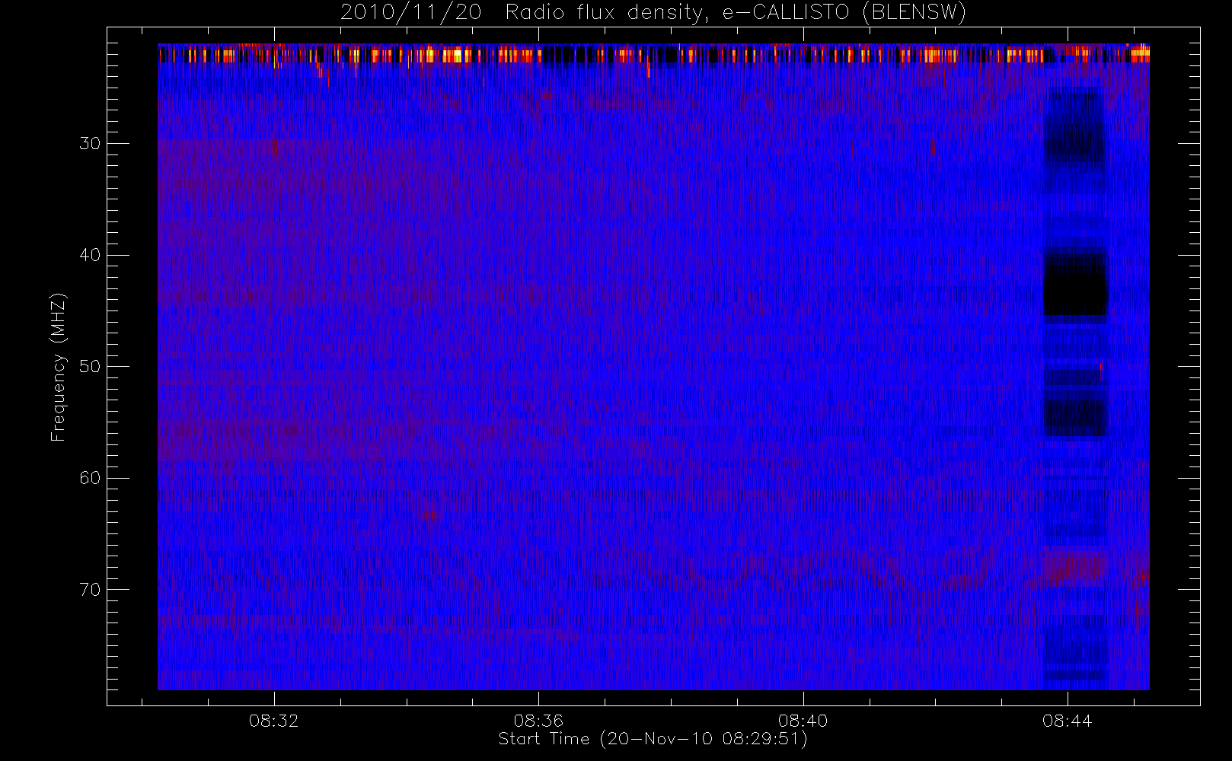
Task: Click the 08:36 time tick label
Action: click(x=538, y=721)
